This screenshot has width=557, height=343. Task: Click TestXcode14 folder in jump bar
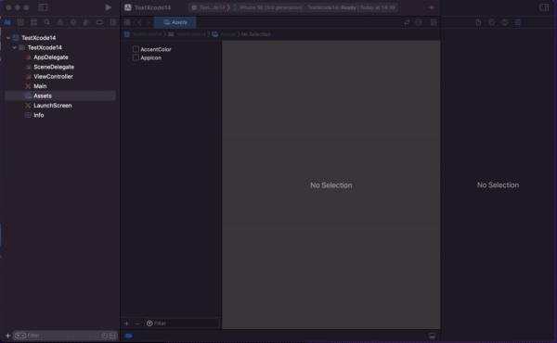(x=188, y=34)
